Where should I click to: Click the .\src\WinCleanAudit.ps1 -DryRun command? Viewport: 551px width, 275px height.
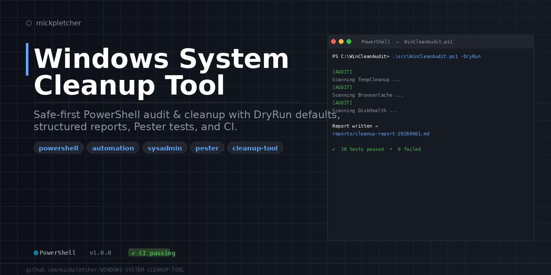pyautogui.click(x=436, y=56)
